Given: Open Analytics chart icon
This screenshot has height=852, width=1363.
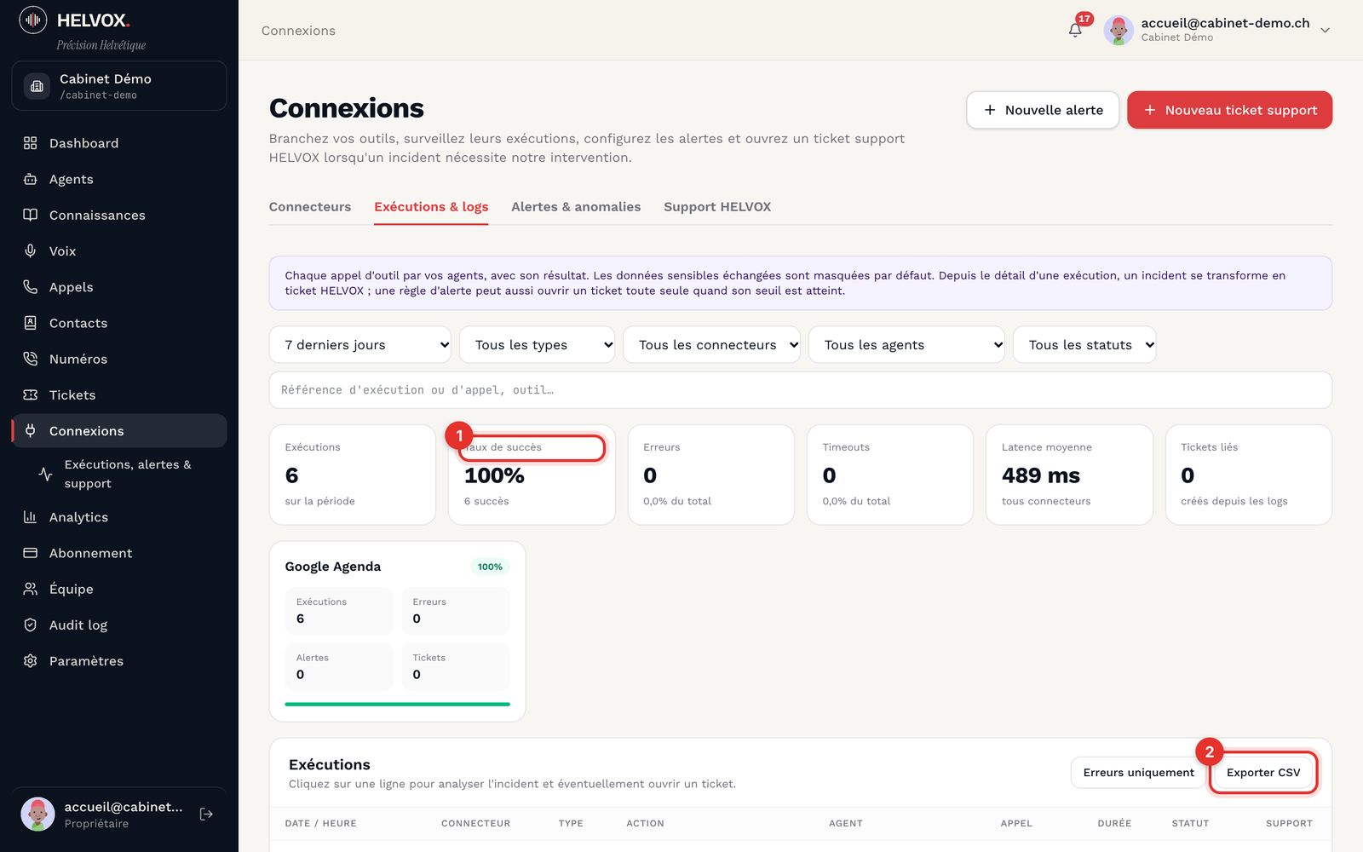Looking at the screenshot, I should [x=31, y=517].
